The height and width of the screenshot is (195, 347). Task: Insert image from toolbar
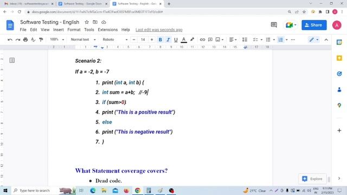click(218, 40)
